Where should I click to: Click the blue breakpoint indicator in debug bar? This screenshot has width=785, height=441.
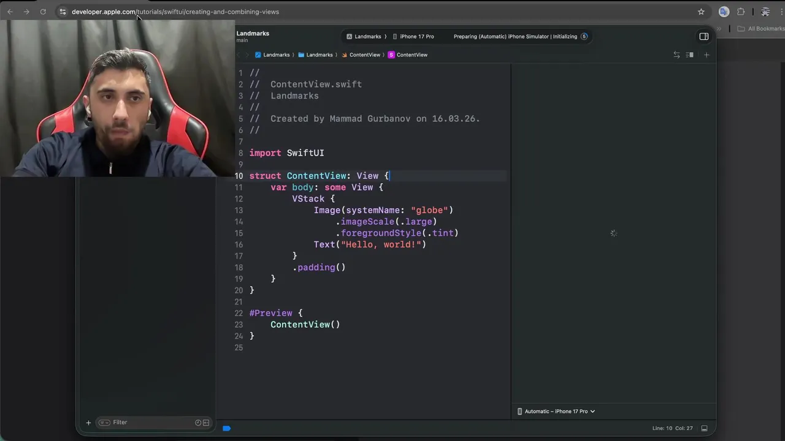point(226,429)
